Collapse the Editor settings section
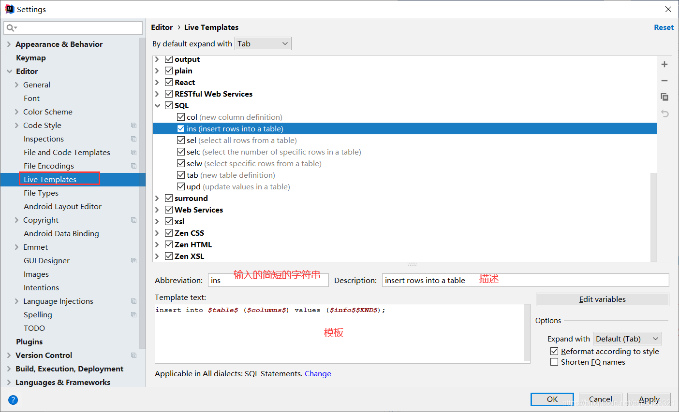 pyautogui.click(x=9, y=71)
